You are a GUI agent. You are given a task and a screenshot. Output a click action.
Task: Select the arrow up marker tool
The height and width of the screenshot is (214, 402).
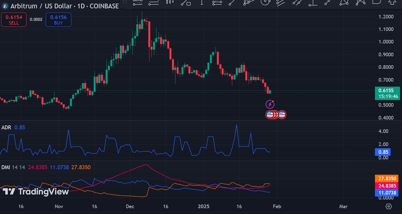point(392,2)
